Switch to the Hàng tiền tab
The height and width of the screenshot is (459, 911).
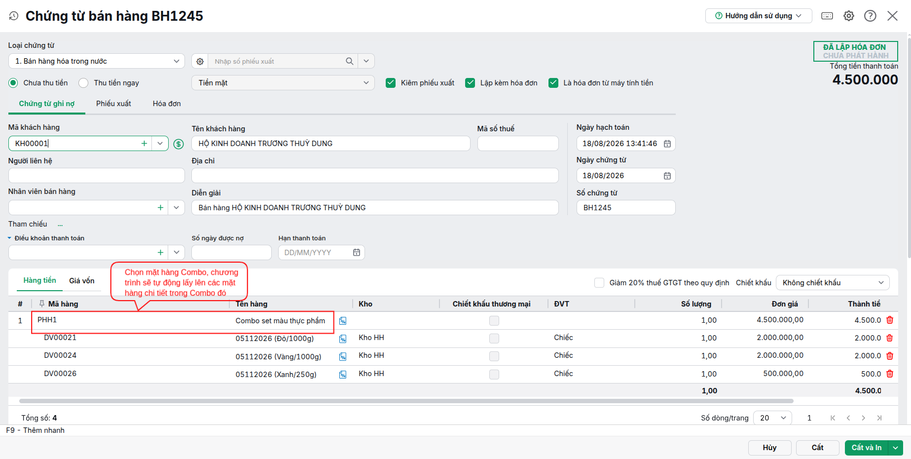pyautogui.click(x=40, y=280)
